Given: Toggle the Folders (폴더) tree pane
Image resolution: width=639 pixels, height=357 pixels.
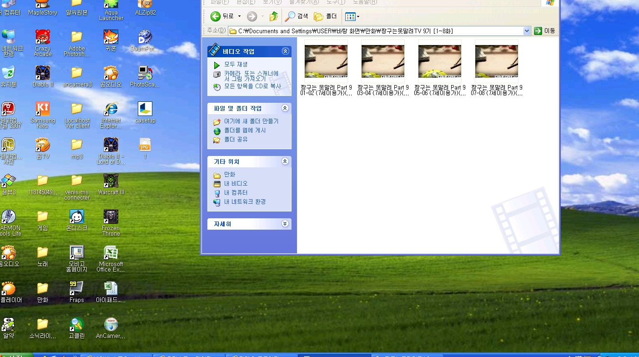Looking at the screenshot, I should pos(326,17).
